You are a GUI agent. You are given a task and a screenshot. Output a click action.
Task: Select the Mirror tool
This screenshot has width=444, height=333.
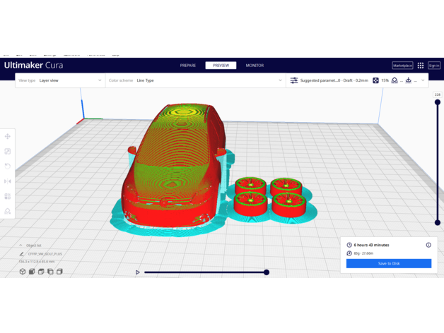[8, 181]
